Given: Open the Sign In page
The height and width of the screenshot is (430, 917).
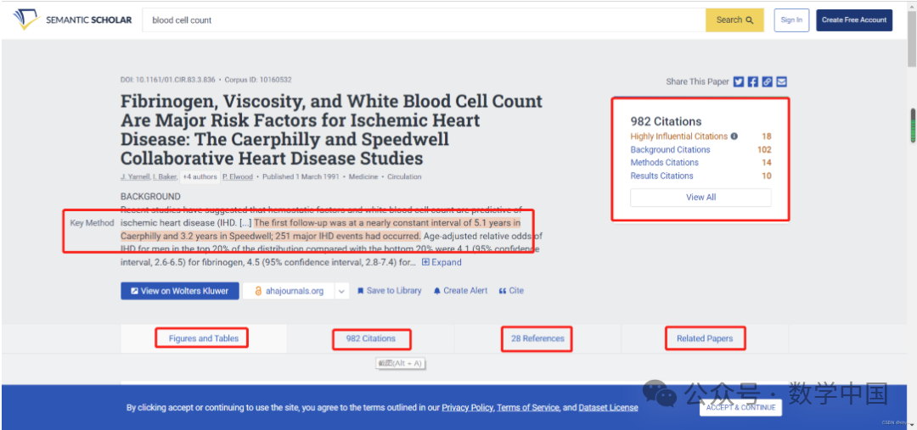Looking at the screenshot, I should point(791,20).
